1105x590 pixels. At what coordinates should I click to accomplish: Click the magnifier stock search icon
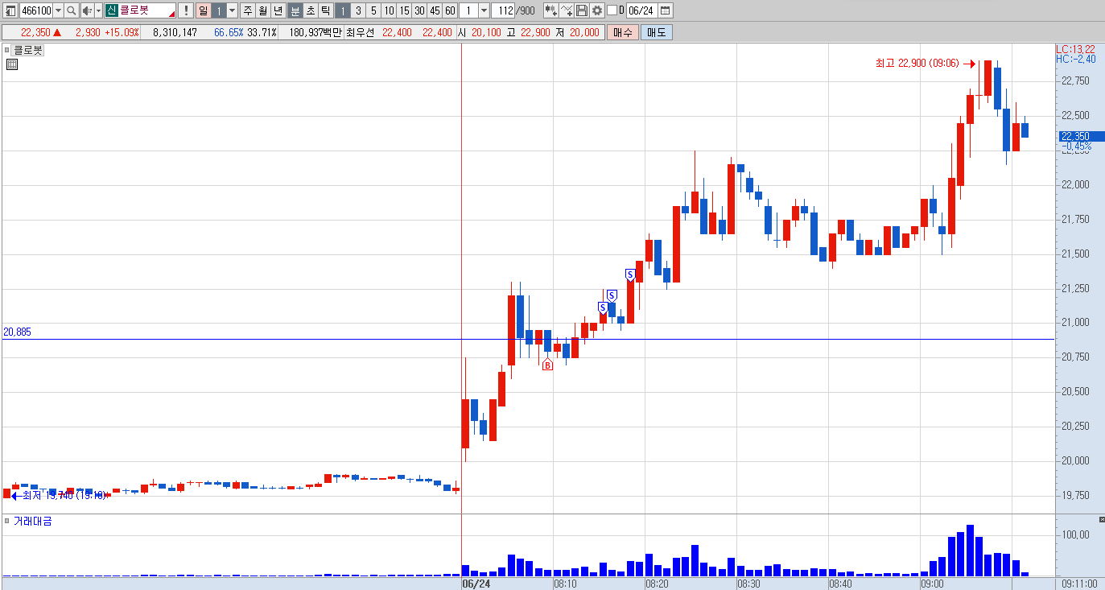tap(71, 10)
